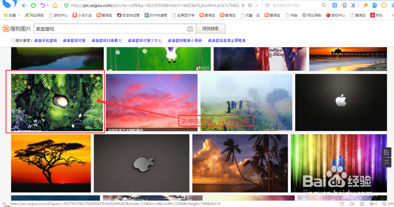Open the 收藏 favorites star button
This screenshot has width=394, height=207.
point(10,15)
